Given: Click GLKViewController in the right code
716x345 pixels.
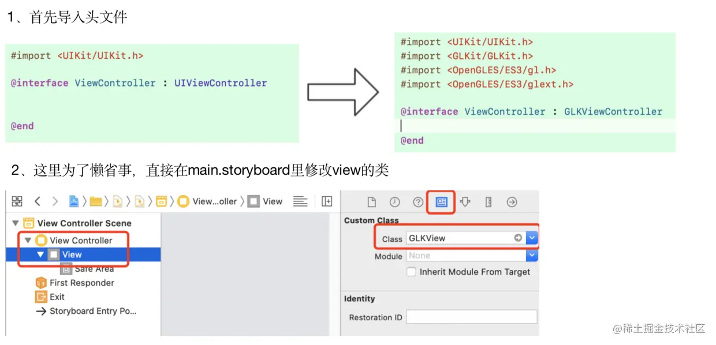Looking at the screenshot, I should (x=613, y=111).
